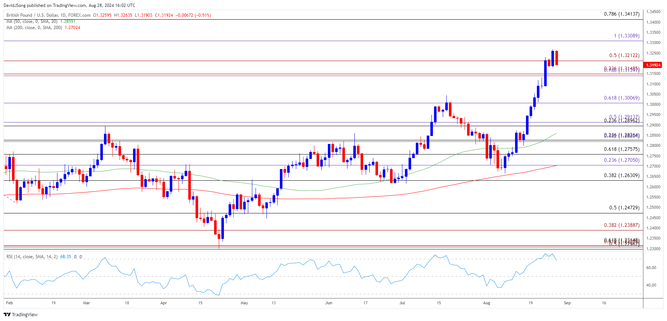
Task: Click the high price H1.32635
Action: click(123, 15)
